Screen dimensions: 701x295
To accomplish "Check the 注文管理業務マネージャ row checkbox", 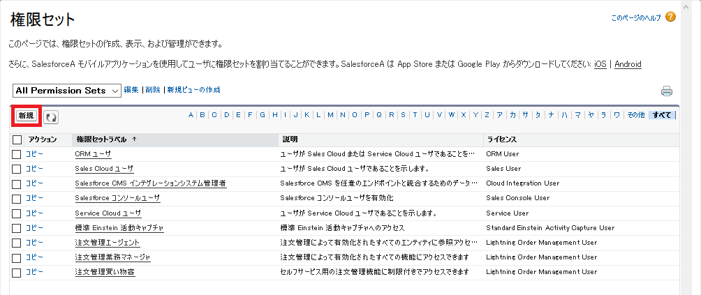I will click(x=17, y=258).
